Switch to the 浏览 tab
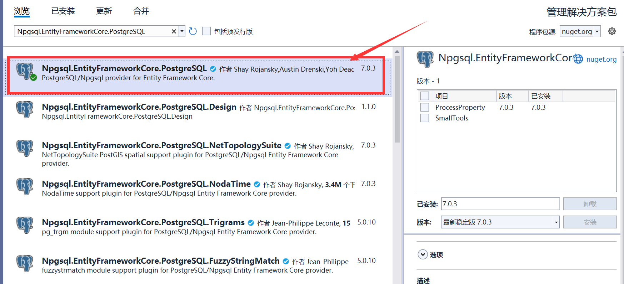The width and height of the screenshot is (624, 284). point(22,11)
